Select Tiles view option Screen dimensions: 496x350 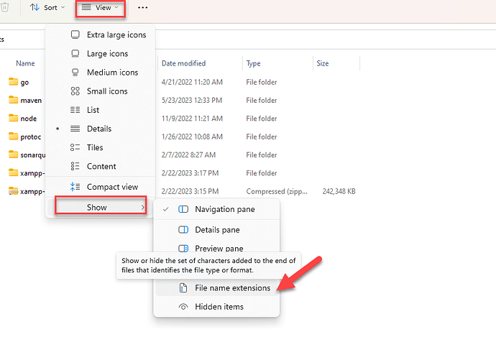point(101,147)
